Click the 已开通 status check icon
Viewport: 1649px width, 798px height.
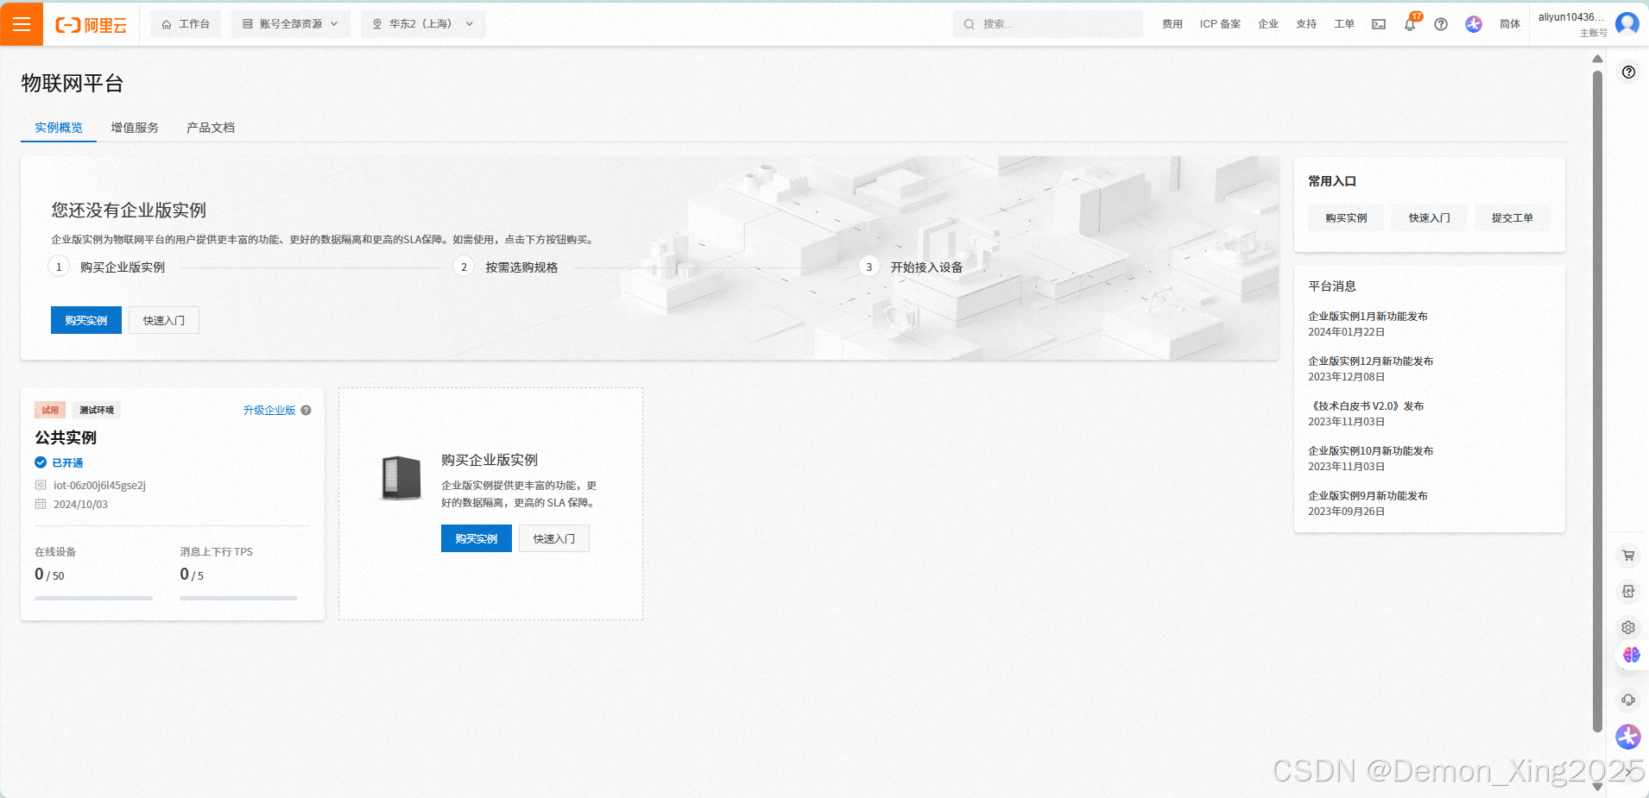(41, 462)
